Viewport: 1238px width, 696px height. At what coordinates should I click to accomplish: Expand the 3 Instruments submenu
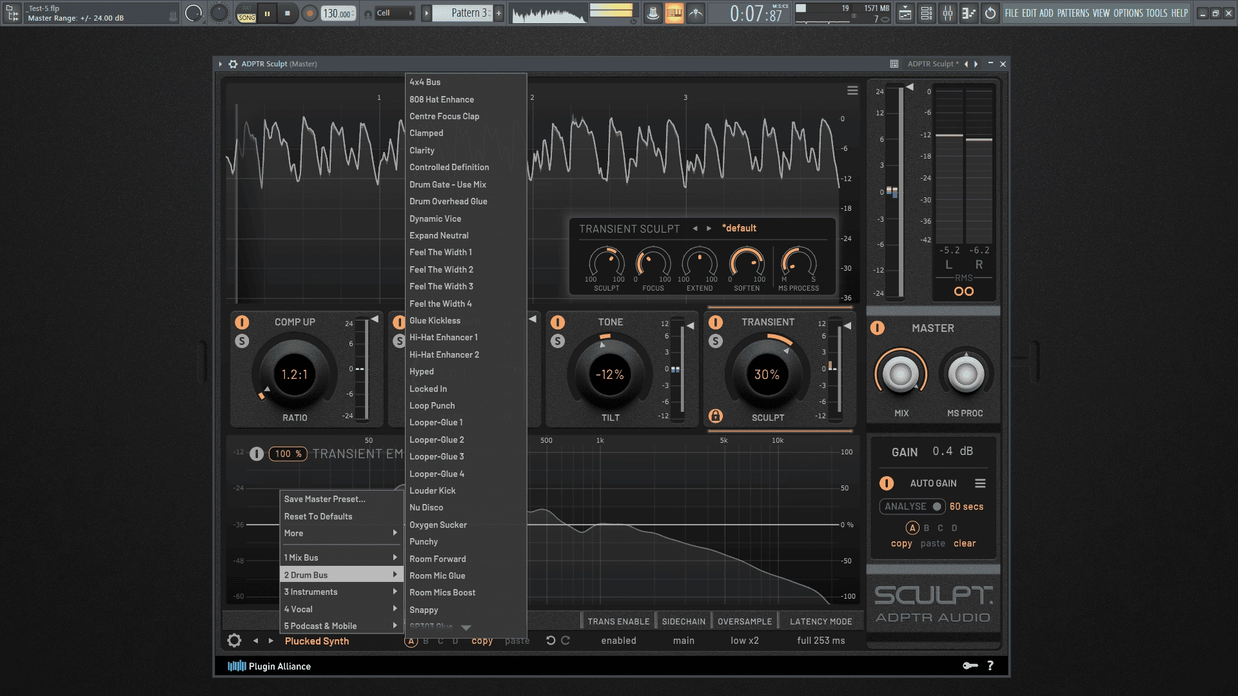[341, 592]
